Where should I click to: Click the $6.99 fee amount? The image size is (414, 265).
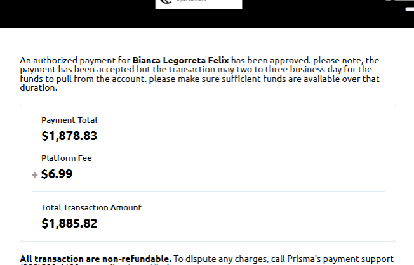point(57,174)
